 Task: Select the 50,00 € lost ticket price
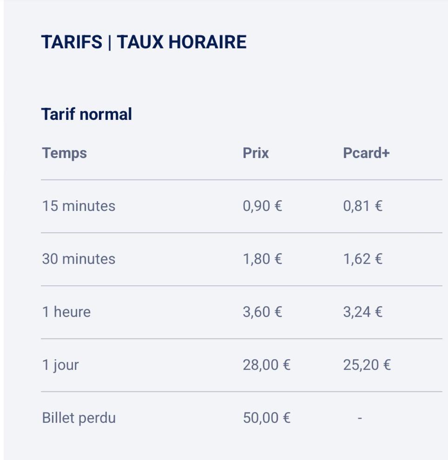266,418
